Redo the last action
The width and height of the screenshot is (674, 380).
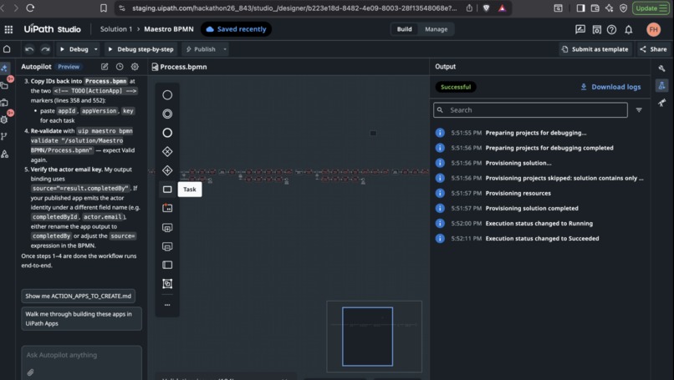(x=45, y=49)
